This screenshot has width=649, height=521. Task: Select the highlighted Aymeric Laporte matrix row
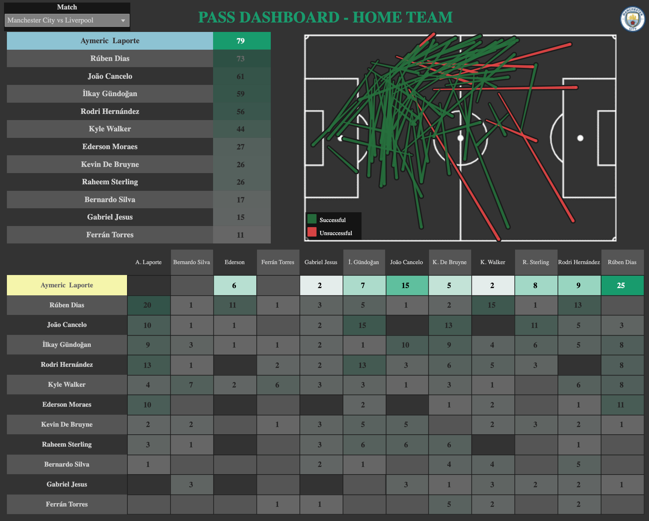[67, 285]
